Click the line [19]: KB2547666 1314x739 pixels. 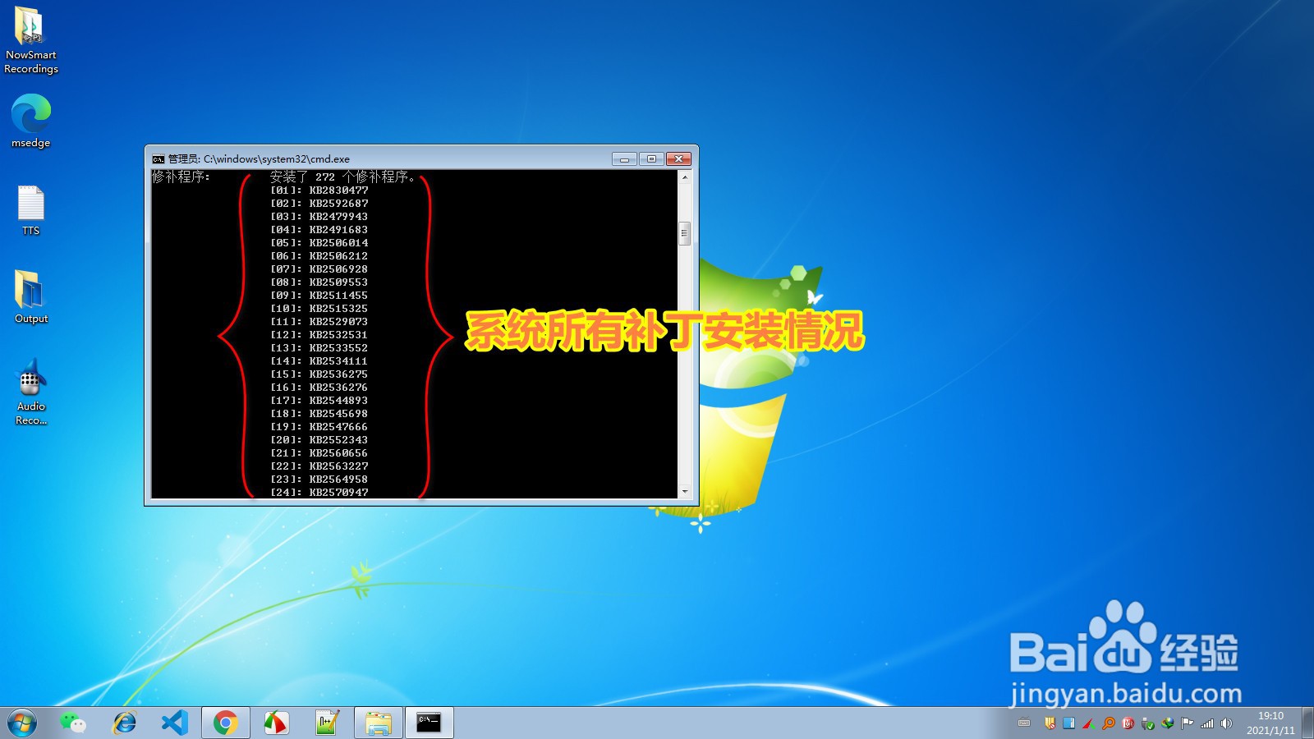(319, 427)
